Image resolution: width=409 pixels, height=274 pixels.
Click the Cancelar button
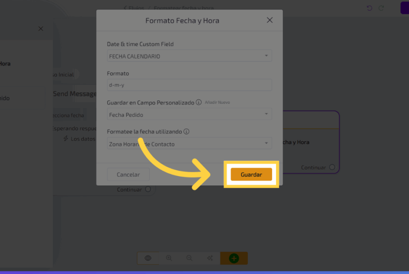tap(128, 175)
